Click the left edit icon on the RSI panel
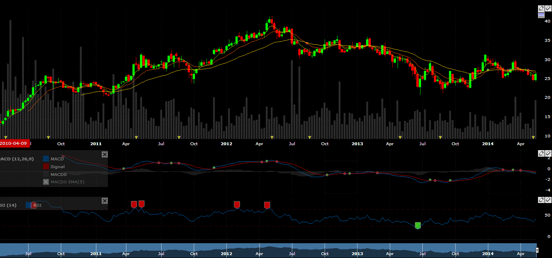The height and width of the screenshot is (258, 552). [x=542, y=200]
